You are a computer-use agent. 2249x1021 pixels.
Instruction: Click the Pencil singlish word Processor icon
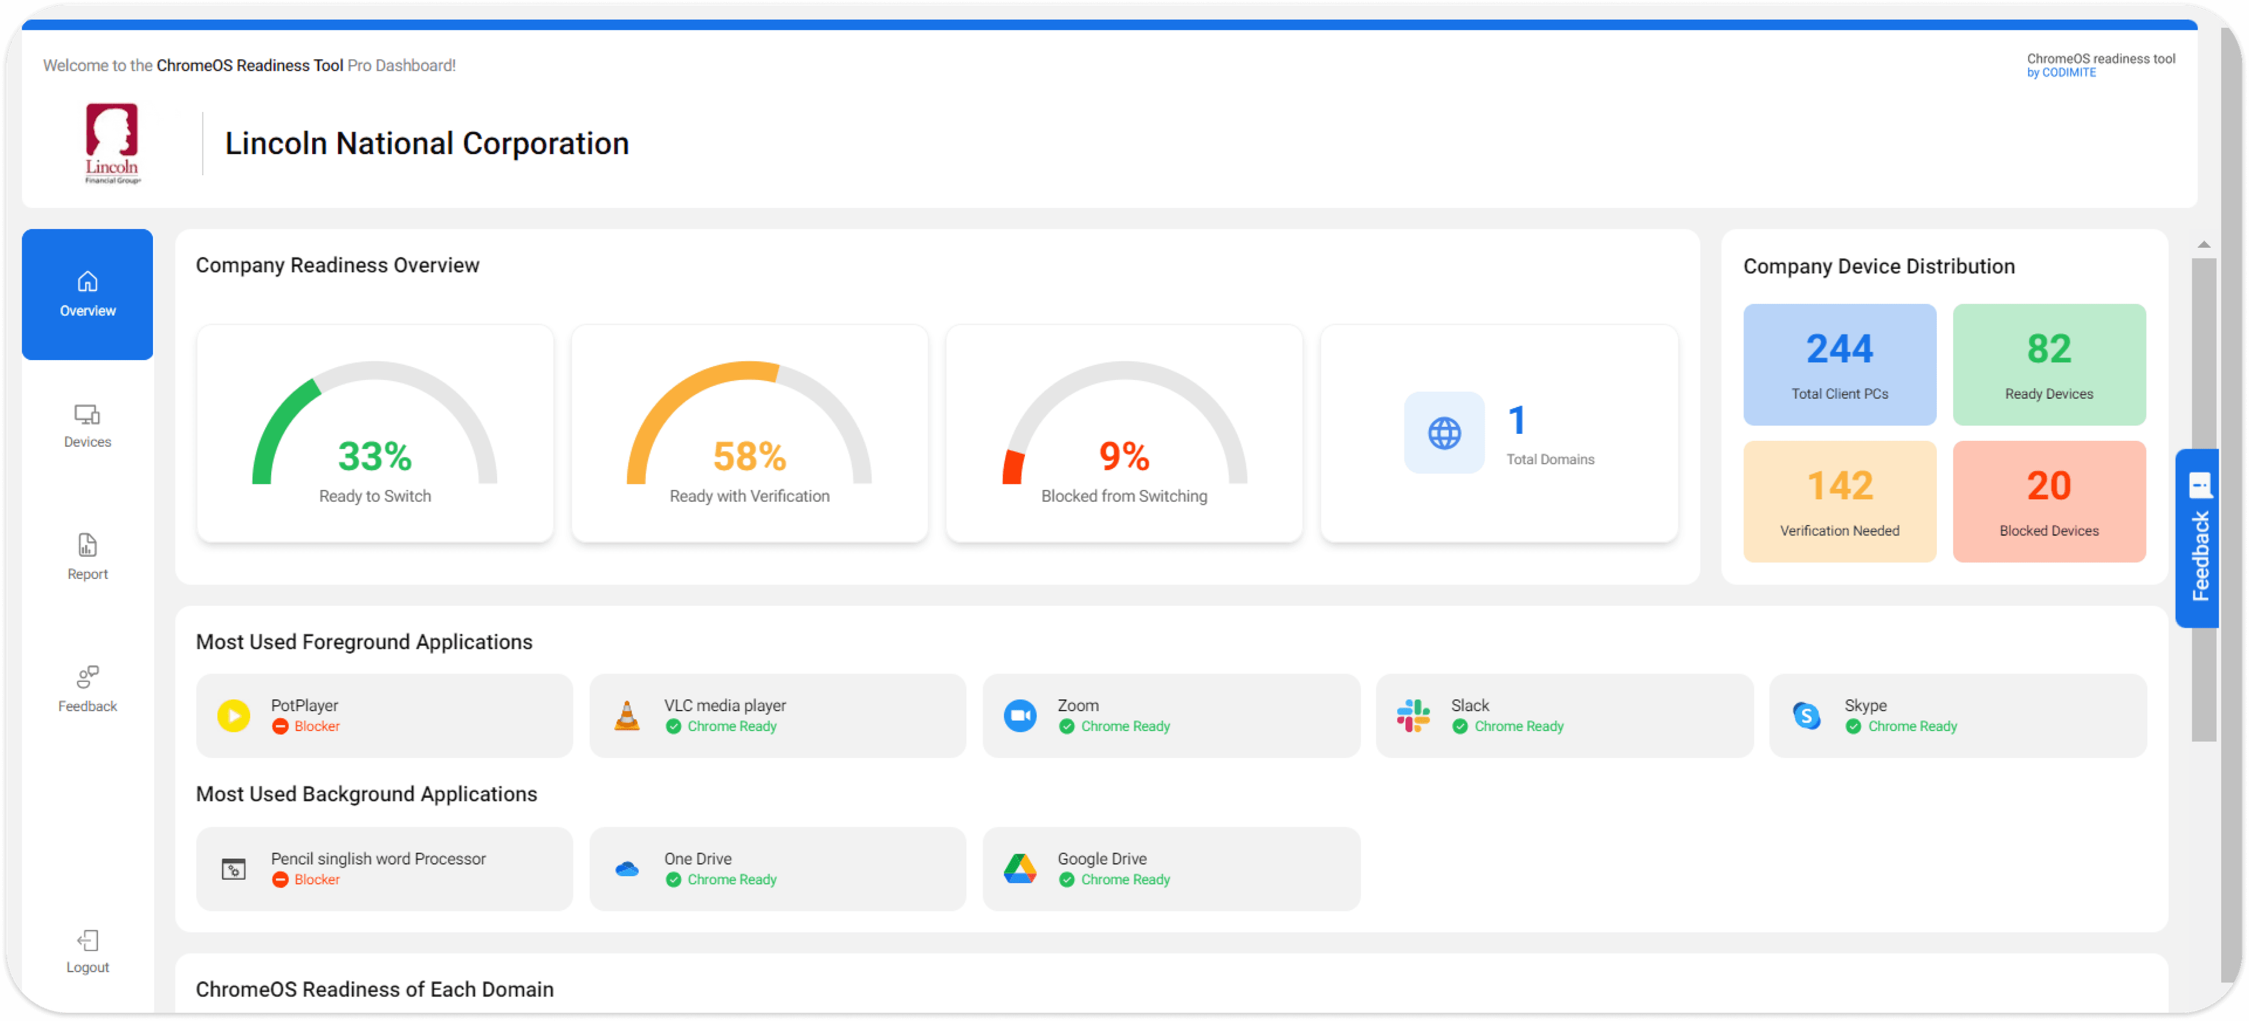[233, 870]
